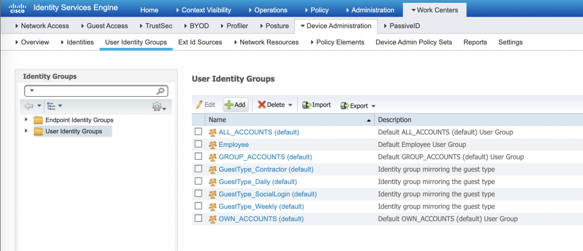Open the Delete dropdown arrow
The height and width of the screenshot is (251, 583).
(x=290, y=105)
